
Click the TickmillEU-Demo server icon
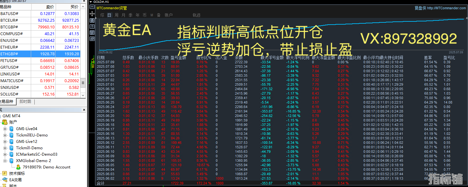11,135
